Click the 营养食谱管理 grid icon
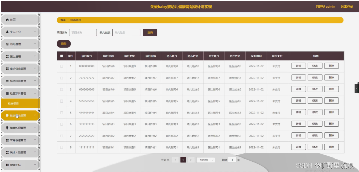The image size is (359, 172). [x=7, y=140]
